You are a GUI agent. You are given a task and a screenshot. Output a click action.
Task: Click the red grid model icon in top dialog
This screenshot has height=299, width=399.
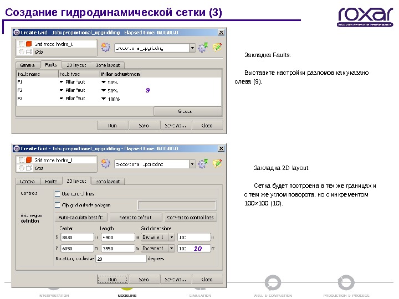coord(29,44)
